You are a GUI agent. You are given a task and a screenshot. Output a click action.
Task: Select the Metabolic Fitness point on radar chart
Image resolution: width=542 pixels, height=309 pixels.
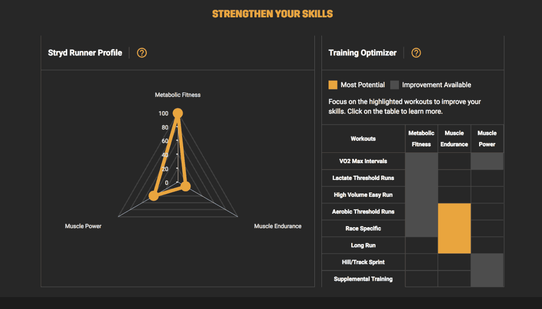coord(178,113)
